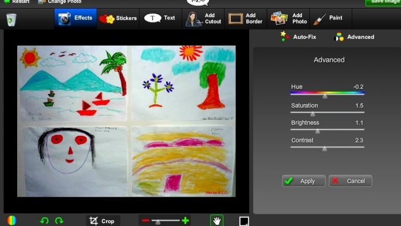Viewport: 401px width, 226px height.
Task: Click the Text speech bubble icon
Action: click(152, 18)
